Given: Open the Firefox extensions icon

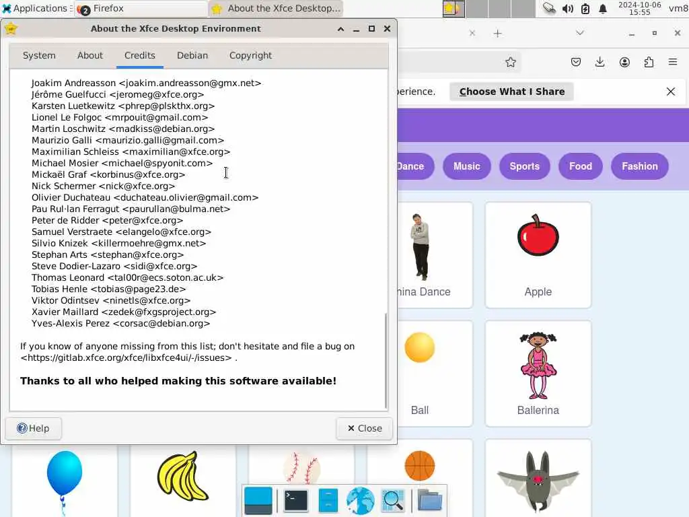Looking at the screenshot, I should tap(649, 62).
